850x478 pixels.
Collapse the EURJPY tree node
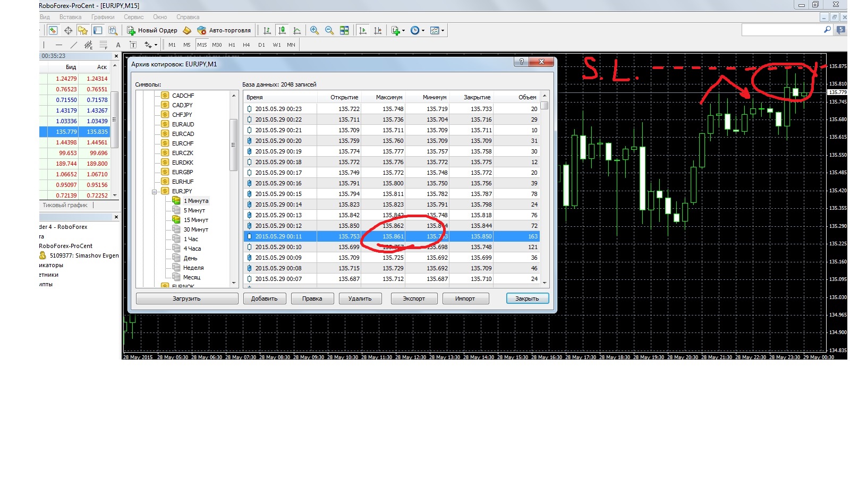click(x=155, y=192)
